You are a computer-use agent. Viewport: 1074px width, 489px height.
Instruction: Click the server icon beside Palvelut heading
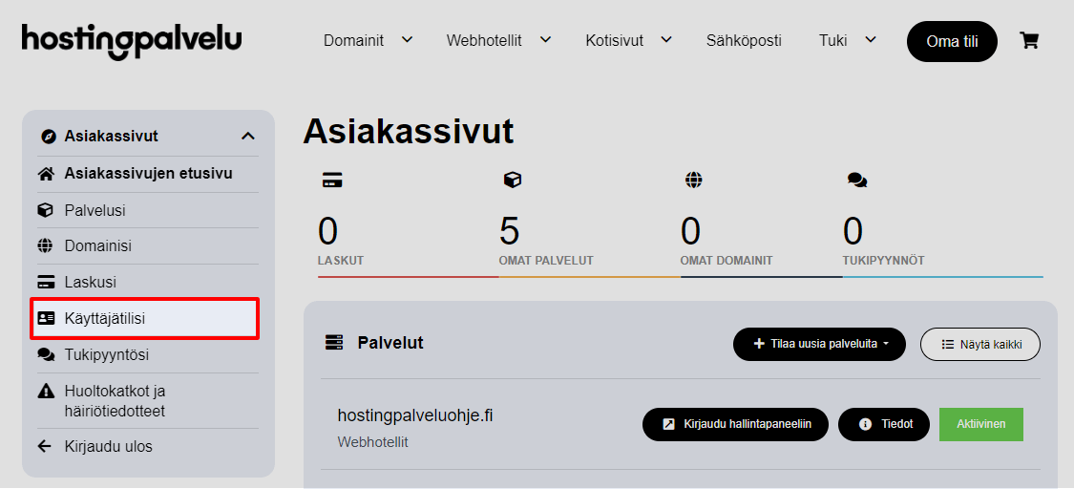[334, 343]
